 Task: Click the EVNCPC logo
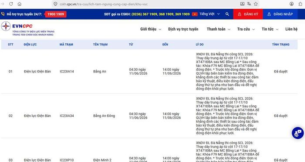pos(27,29)
